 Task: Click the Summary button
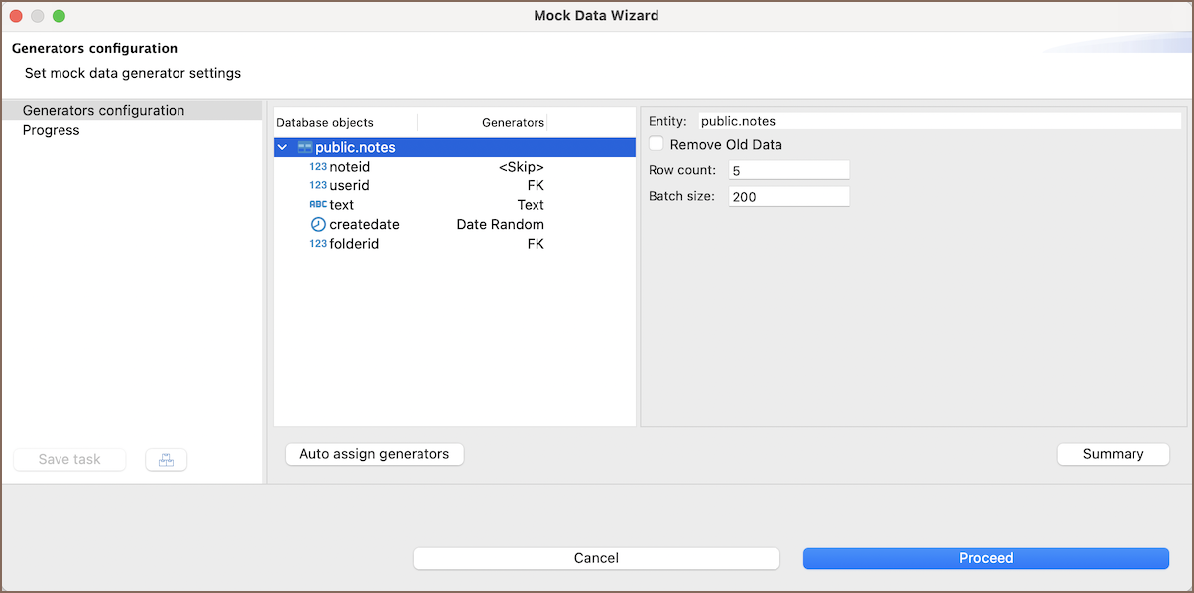tap(1113, 454)
